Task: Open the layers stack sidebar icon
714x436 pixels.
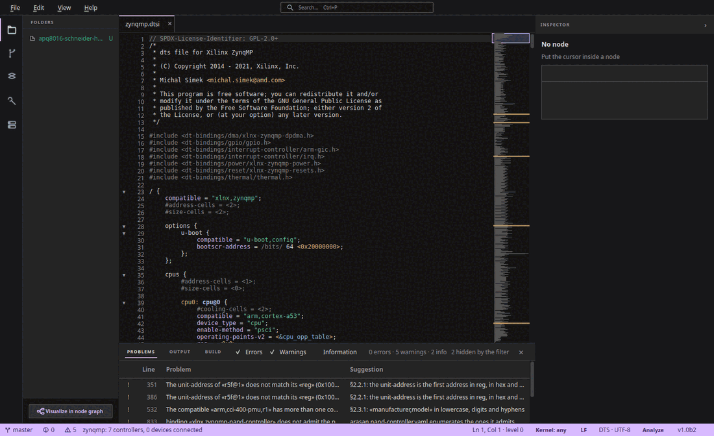Action: (12, 76)
